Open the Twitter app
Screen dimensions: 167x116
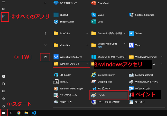[x=135, y=34]
